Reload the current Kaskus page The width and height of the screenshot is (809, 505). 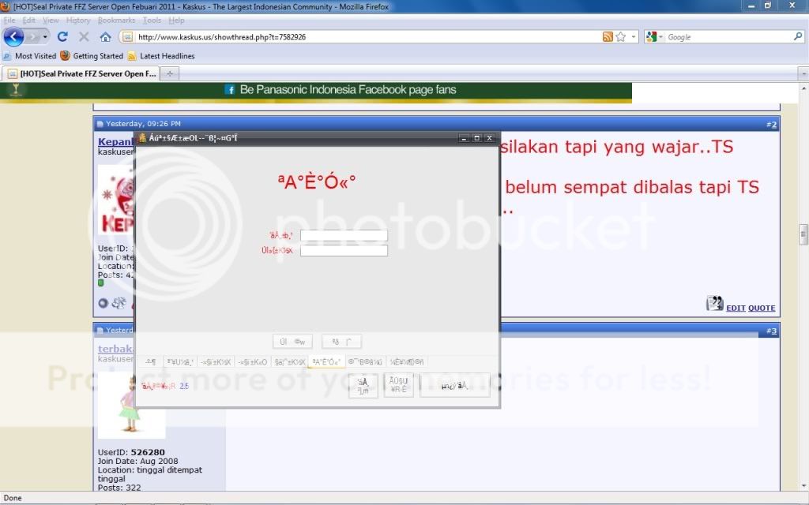point(62,36)
